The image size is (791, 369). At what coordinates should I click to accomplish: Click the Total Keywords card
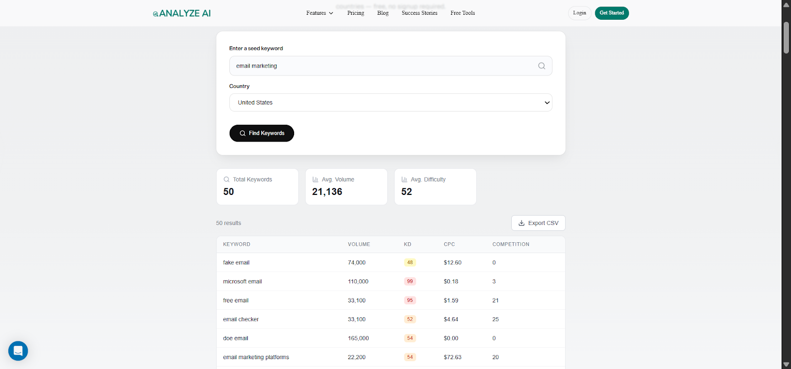[257, 187]
